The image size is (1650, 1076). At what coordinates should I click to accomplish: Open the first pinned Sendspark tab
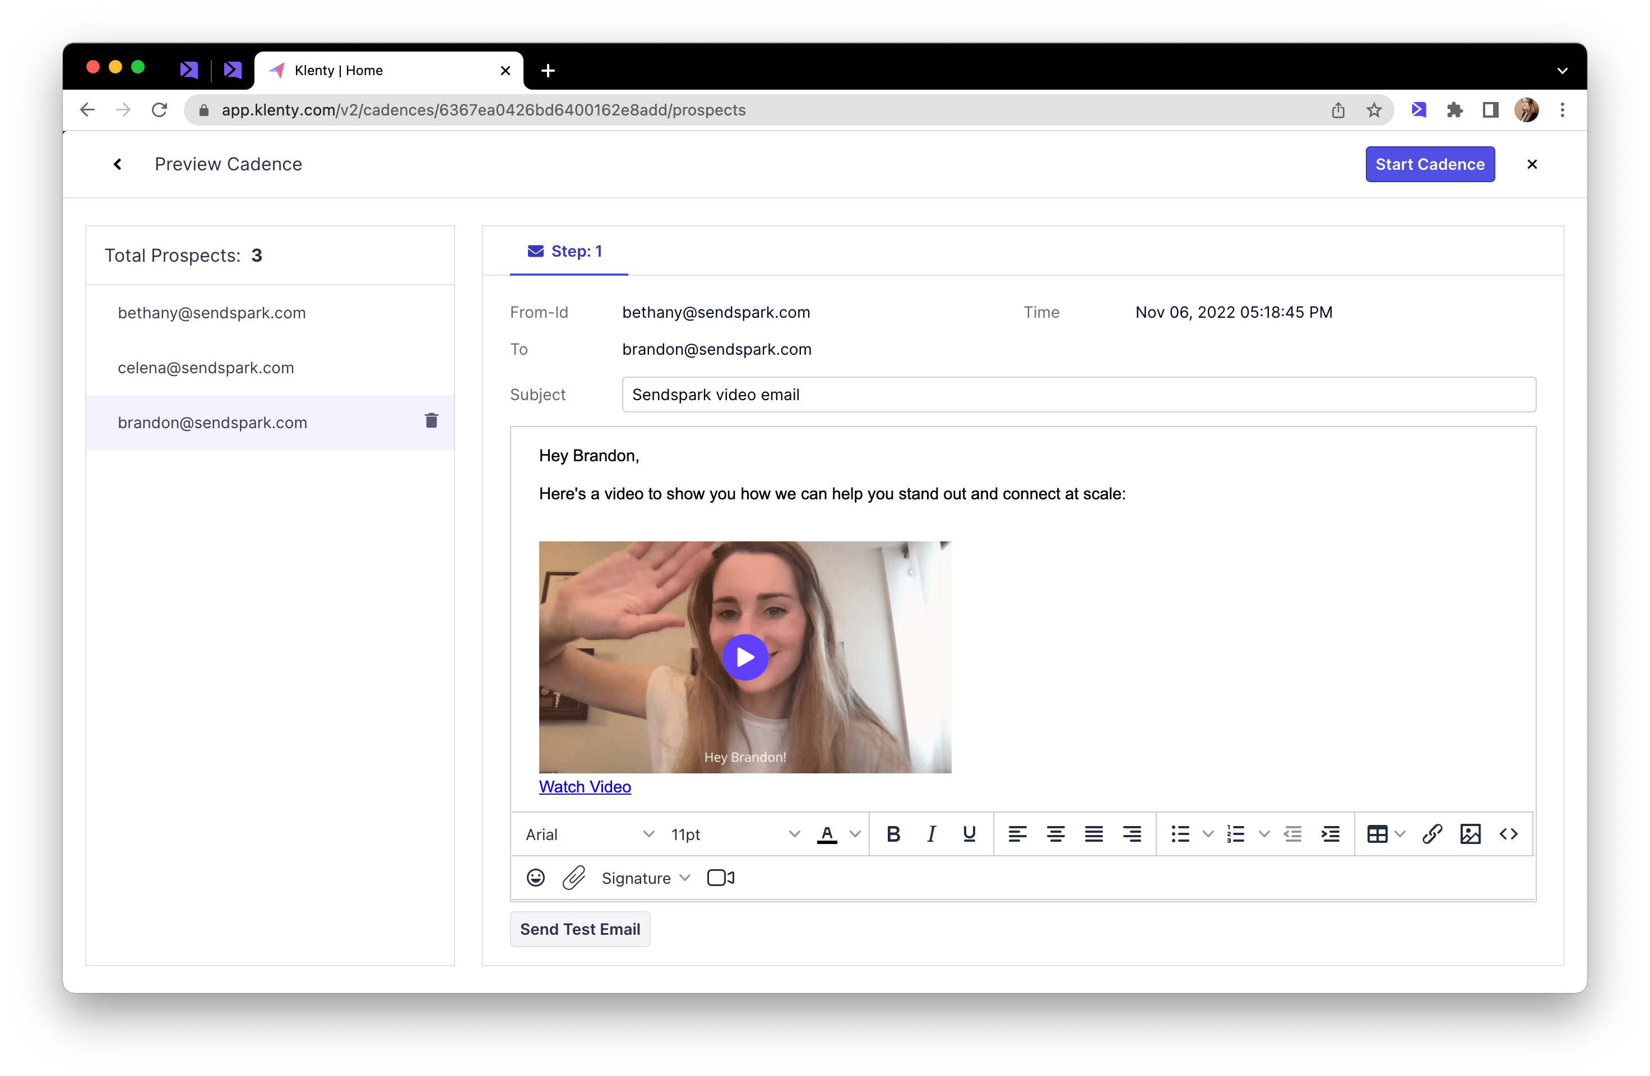(188, 70)
